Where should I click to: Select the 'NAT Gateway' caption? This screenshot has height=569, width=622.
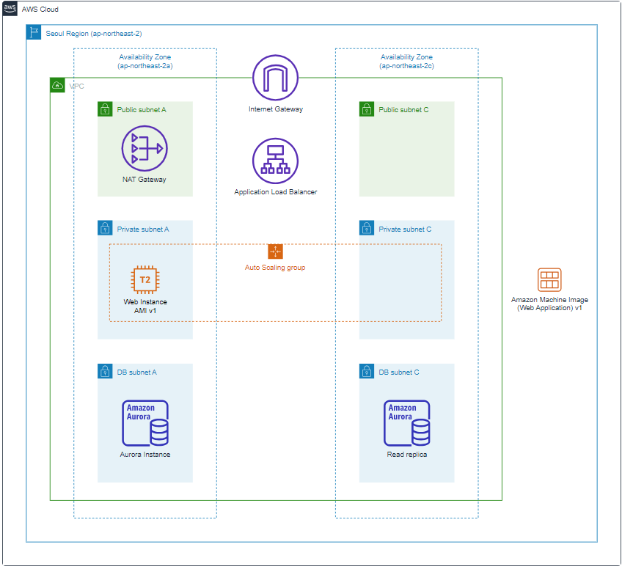point(144,180)
